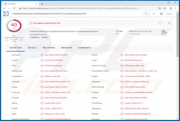Open the apps grid icon
Image resolution: width=180 pixels, height=121 pixels.
tap(161, 14)
